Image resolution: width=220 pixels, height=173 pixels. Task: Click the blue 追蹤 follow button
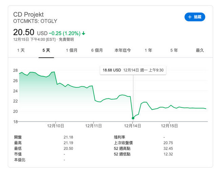coord(195,17)
